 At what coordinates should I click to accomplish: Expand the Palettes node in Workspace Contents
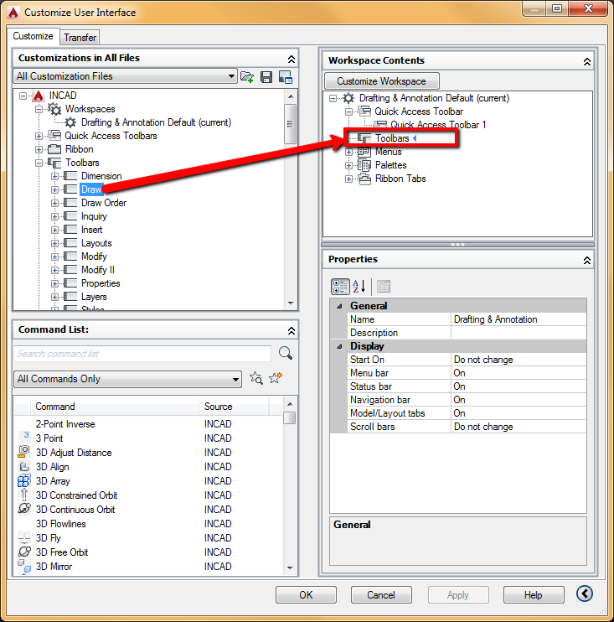[349, 165]
